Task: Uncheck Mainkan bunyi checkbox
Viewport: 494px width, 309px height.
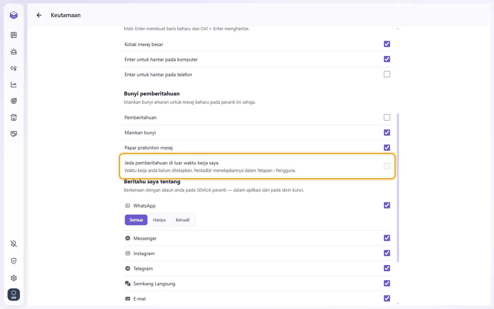Action: 387,133
